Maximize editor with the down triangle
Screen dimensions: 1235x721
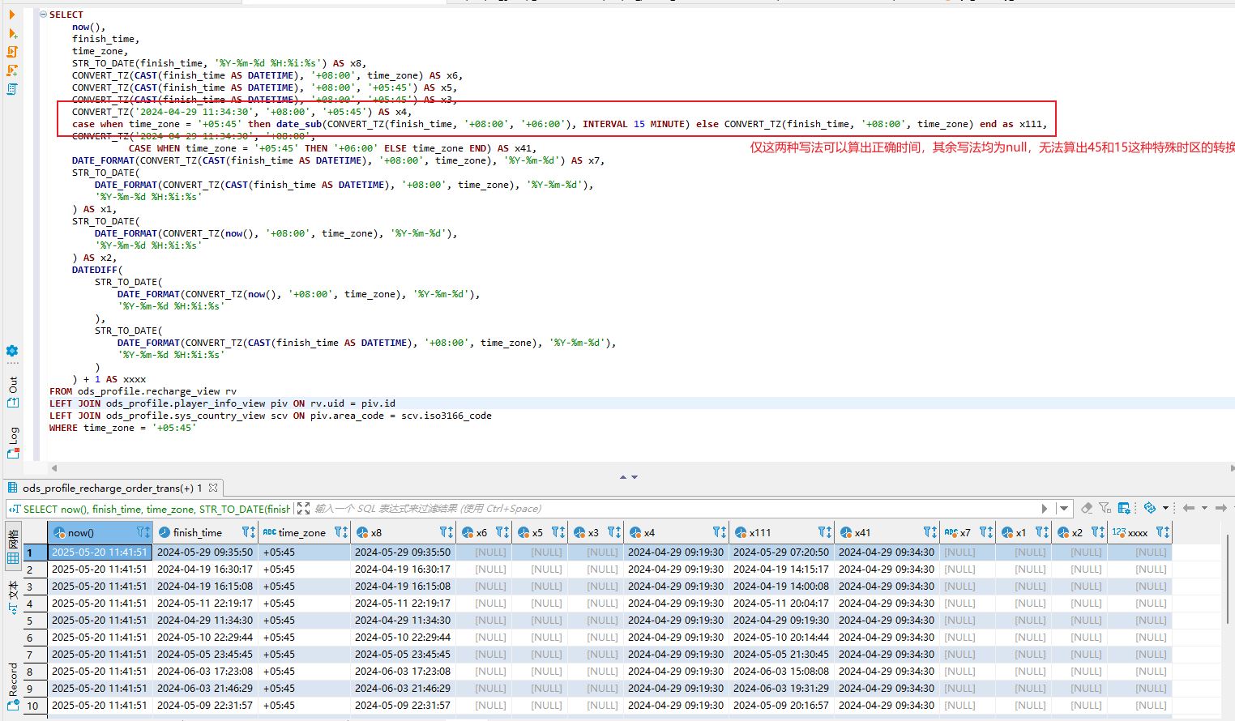pyautogui.click(x=635, y=477)
